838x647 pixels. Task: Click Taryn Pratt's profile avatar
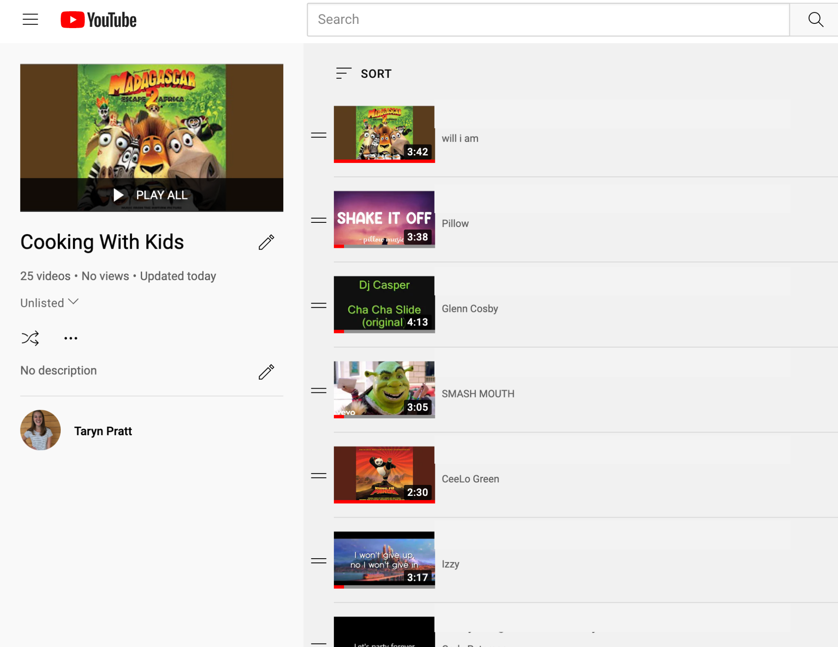pos(40,430)
